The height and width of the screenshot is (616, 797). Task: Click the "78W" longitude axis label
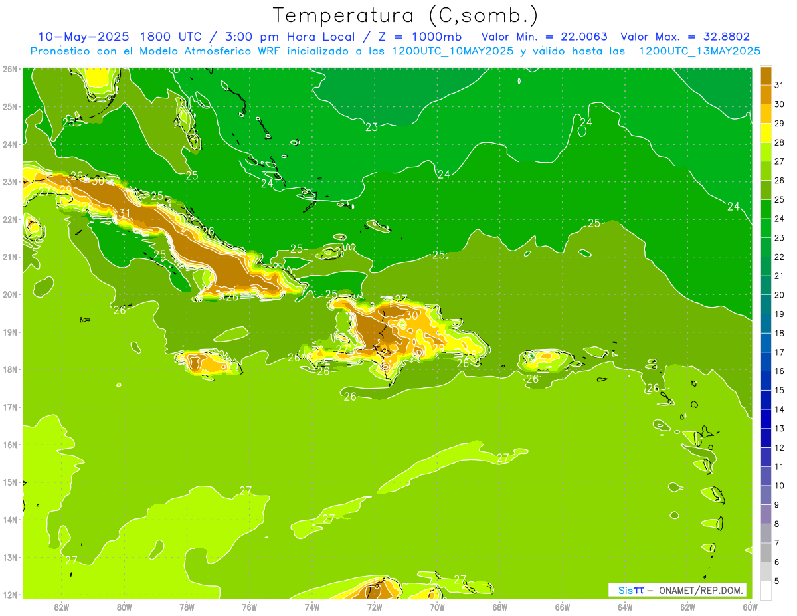pos(187,606)
